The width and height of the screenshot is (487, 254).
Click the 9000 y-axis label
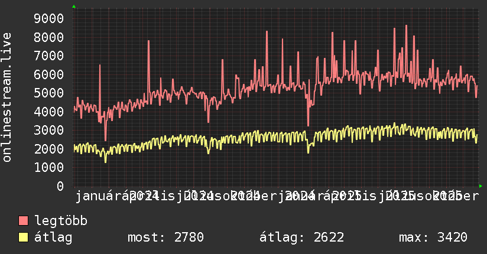(49, 19)
